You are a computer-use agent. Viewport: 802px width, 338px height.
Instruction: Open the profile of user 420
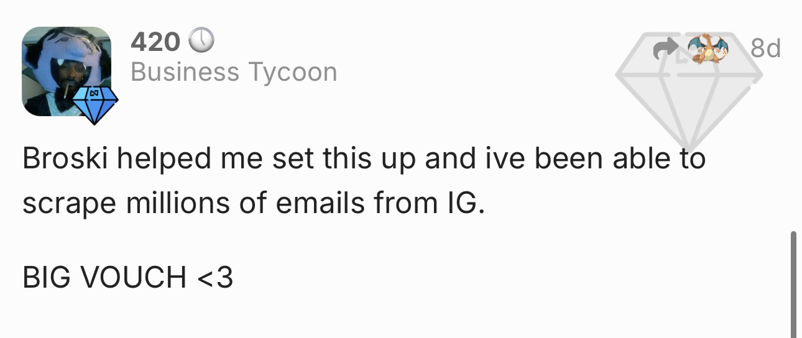click(155, 42)
